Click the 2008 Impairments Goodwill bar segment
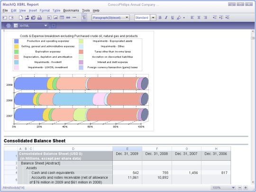Image resolution: width=256 pixels, height=192 pixels. [73, 99]
